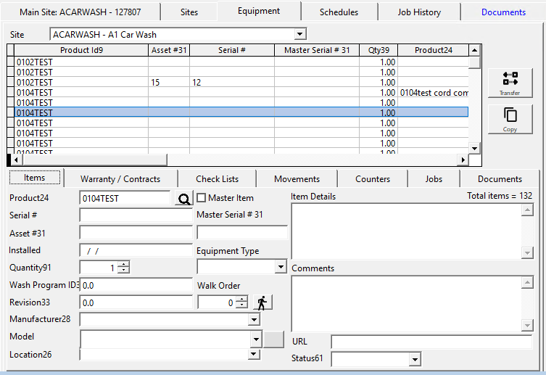Open the Site dropdown list
The width and height of the screenshot is (546, 375).
[300, 34]
